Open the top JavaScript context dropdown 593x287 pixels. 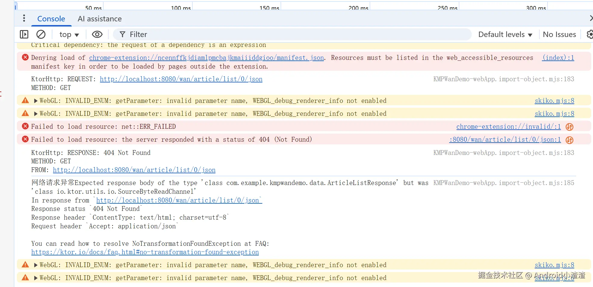[69, 35]
